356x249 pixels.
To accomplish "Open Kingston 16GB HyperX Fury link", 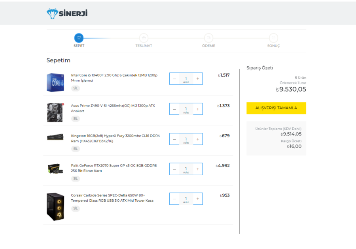I will coord(116,139).
